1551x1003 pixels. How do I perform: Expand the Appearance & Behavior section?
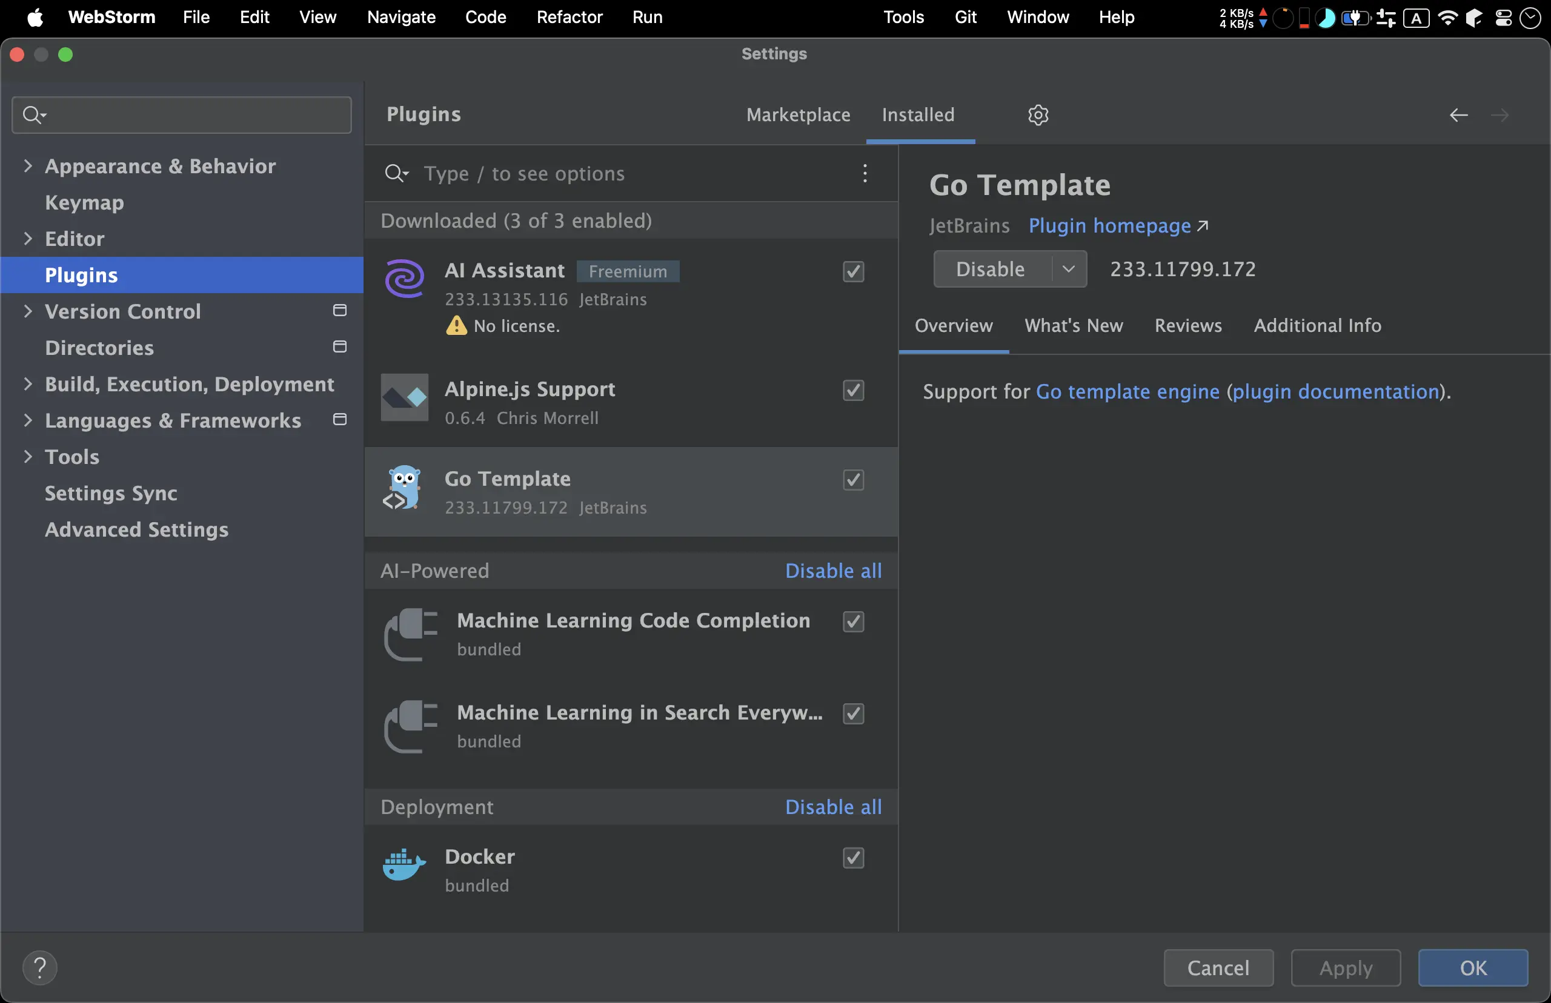tap(28, 166)
